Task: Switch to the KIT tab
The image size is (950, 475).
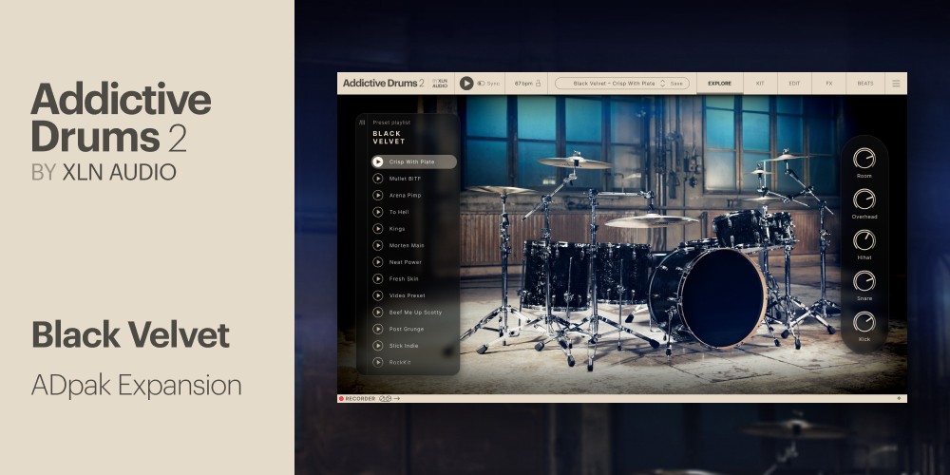Action: [x=760, y=84]
